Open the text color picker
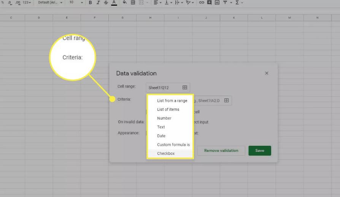This screenshot has width=340, height=197. tap(114, 3)
